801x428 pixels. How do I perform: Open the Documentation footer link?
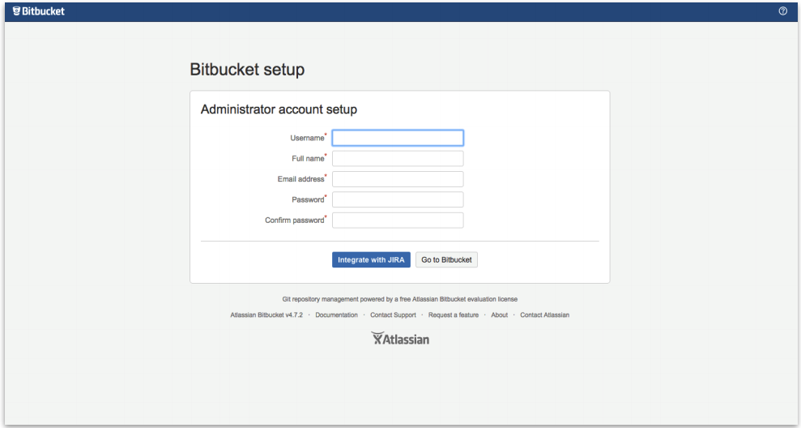tap(336, 315)
